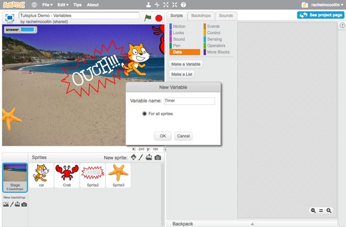Start project with the green flag
The image size is (346, 227).
pyautogui.click(x=148, y=18)
